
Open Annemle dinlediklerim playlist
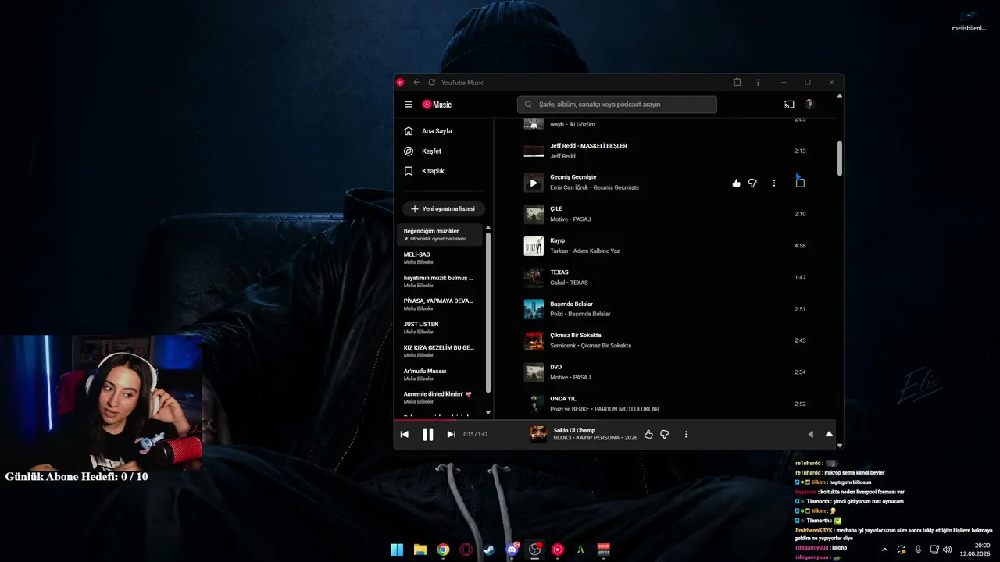[439, 397]
